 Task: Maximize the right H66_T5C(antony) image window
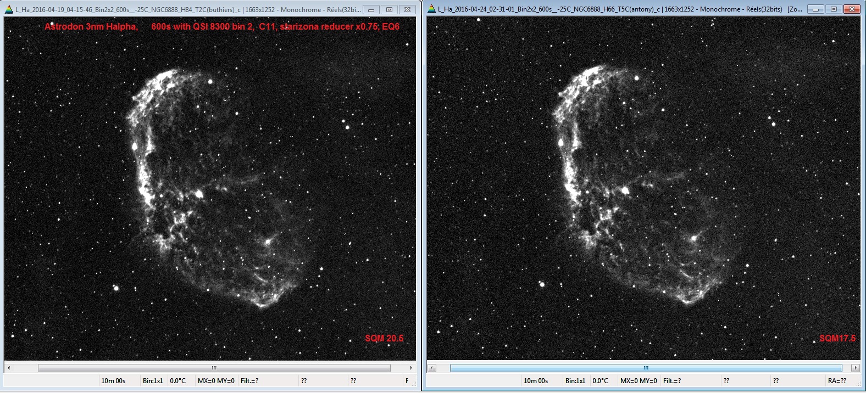(834, 9)
